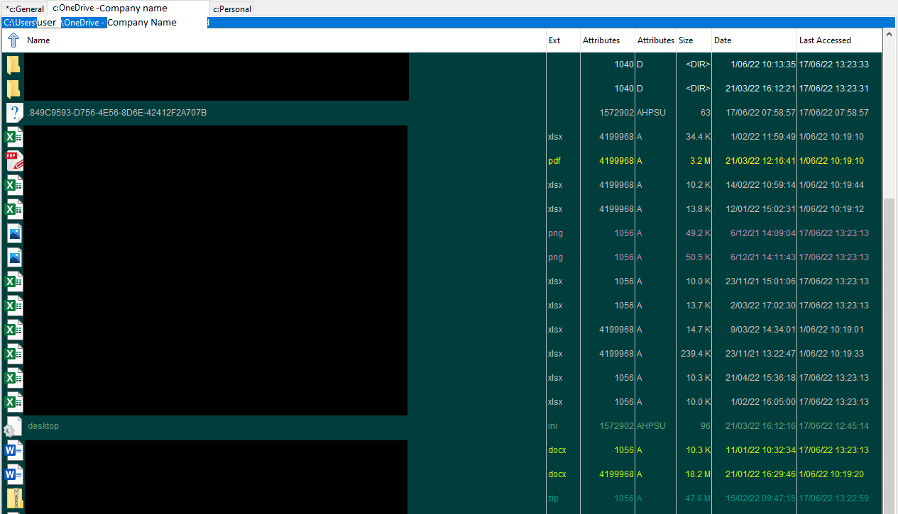This screenshot has width=898, height=514.
Task: Click the PDF icon on the pdf file row
Action: tap(13, 160)
